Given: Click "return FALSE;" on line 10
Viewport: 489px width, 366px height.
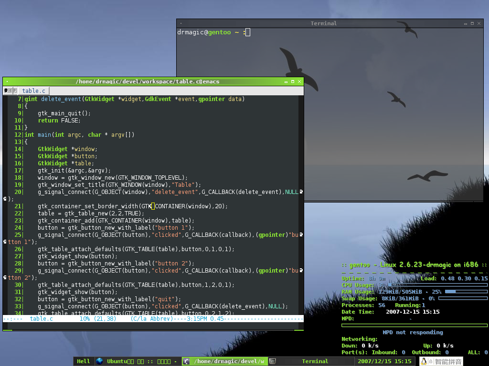Looking at the screenshot, I should [x=59, y=121].
